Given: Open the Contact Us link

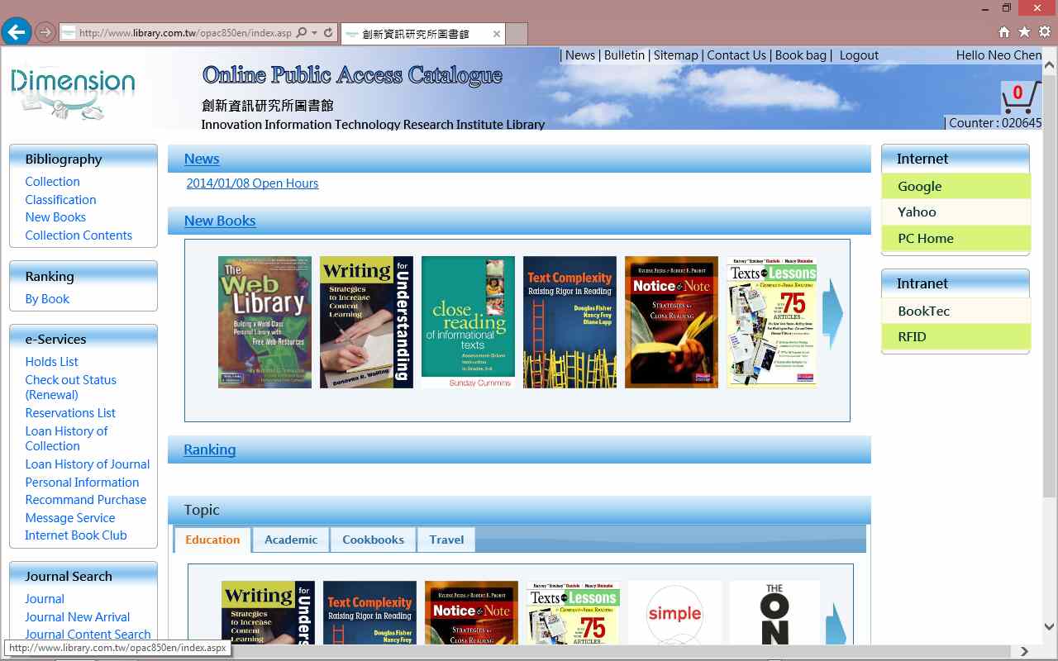Looking at the screenshot, I should [736, 55].
